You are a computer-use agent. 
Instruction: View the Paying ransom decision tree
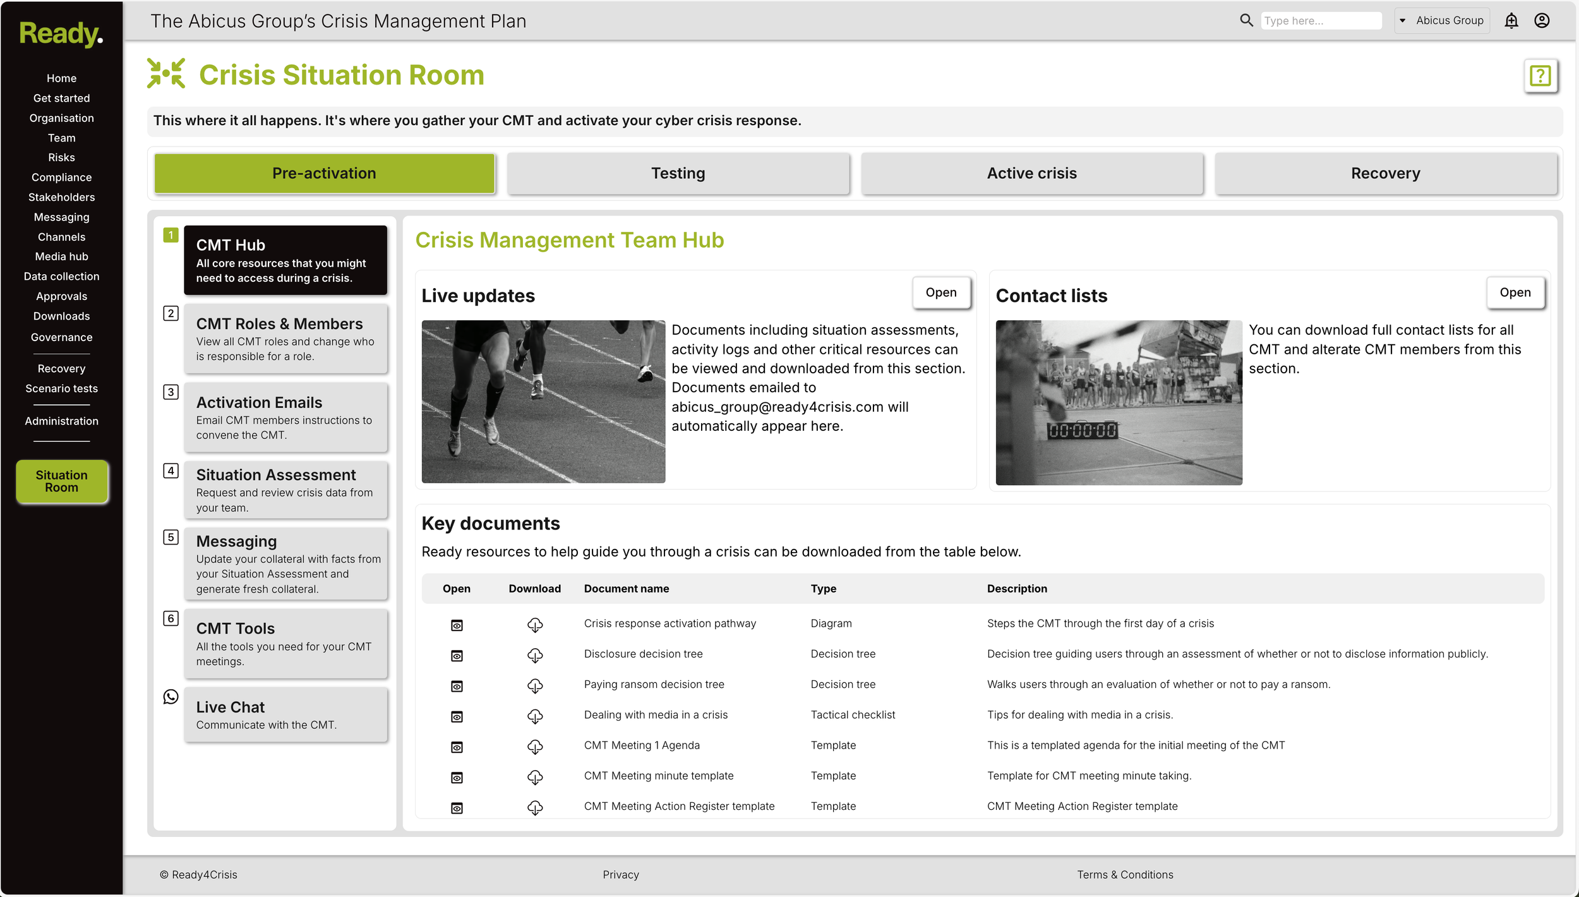click(457, 686)
